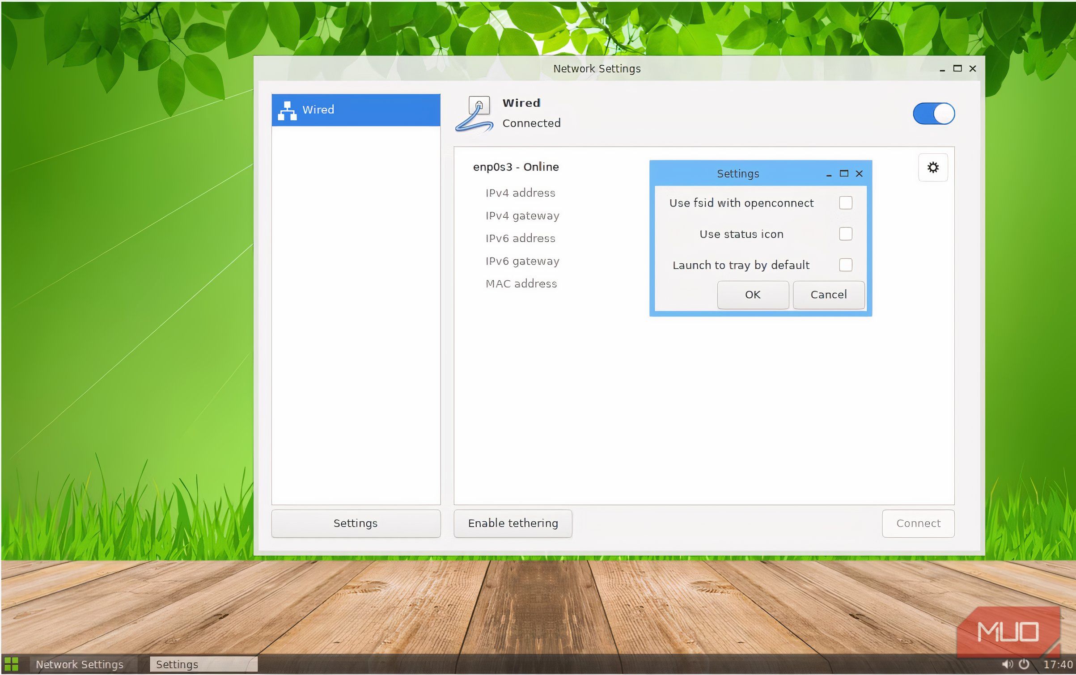Click Enable tethering button

(513, 523)
